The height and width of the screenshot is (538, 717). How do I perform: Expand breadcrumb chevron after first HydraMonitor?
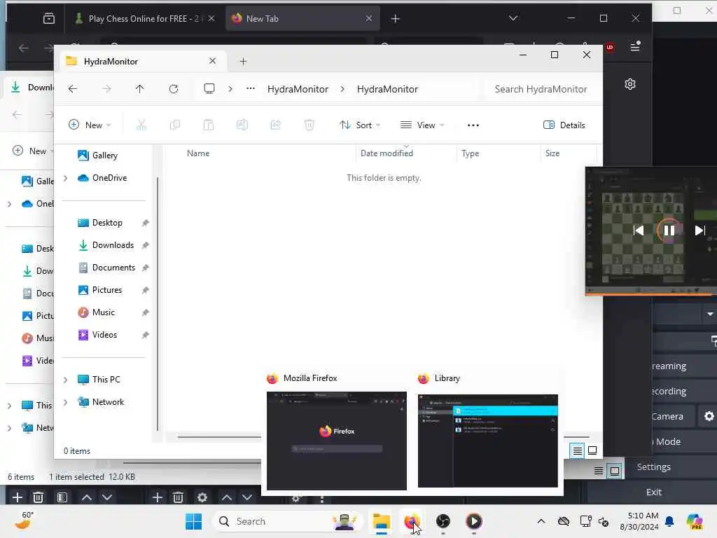pos(342,89)
